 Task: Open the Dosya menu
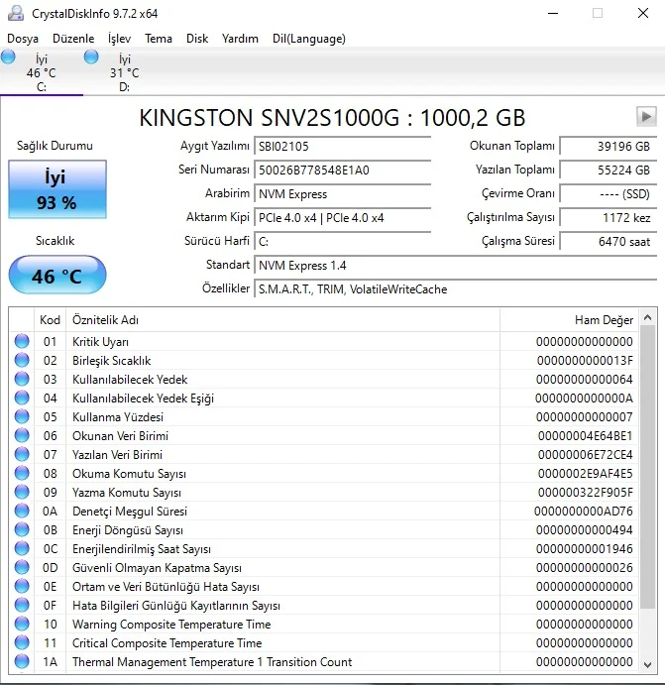23,39
